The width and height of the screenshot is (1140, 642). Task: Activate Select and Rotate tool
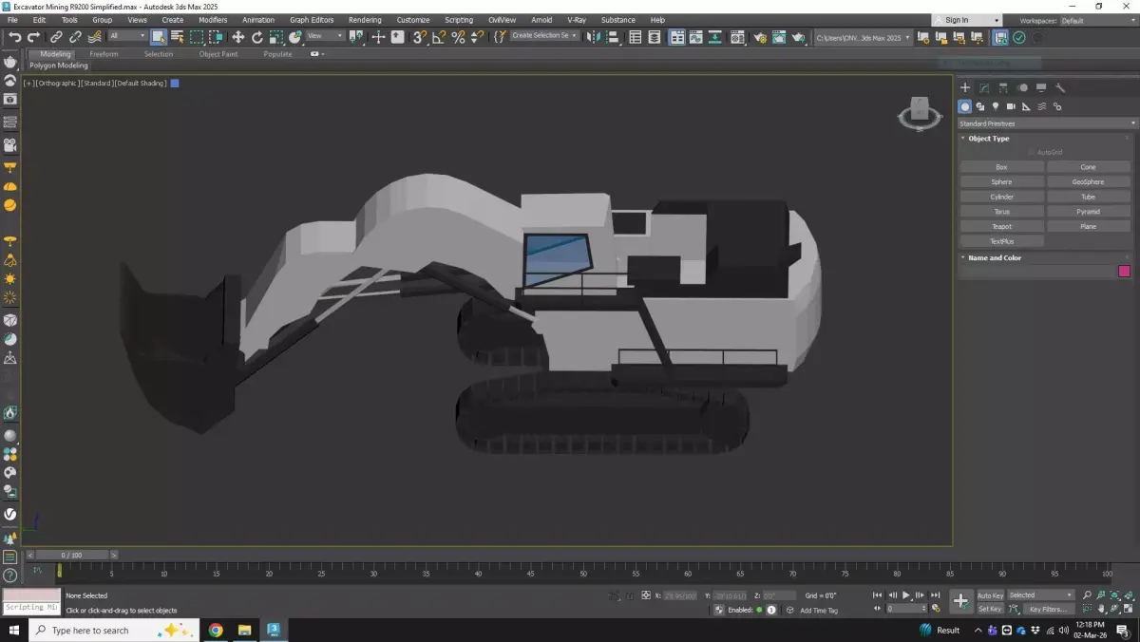pos(256,37)
